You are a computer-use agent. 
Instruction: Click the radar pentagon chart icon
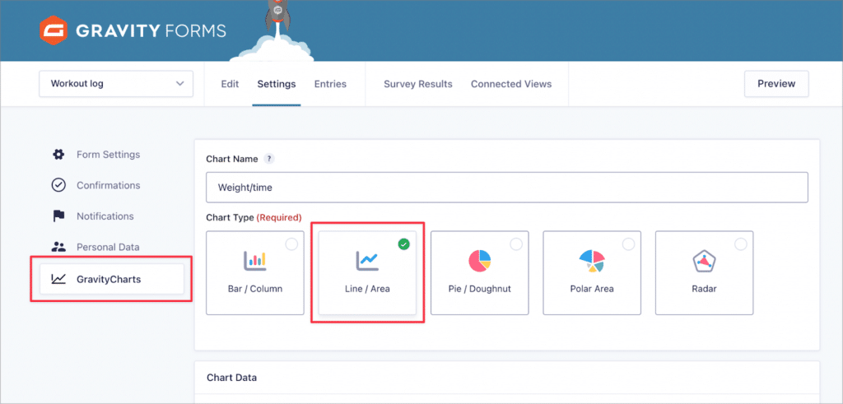[x=704, y=261]
